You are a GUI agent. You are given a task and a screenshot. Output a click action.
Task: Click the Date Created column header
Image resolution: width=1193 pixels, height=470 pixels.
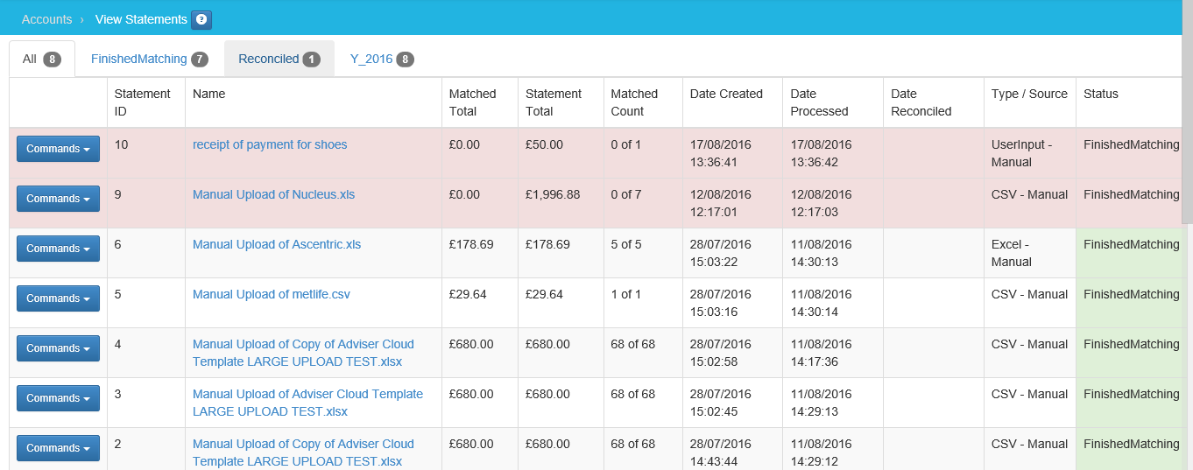726,94
